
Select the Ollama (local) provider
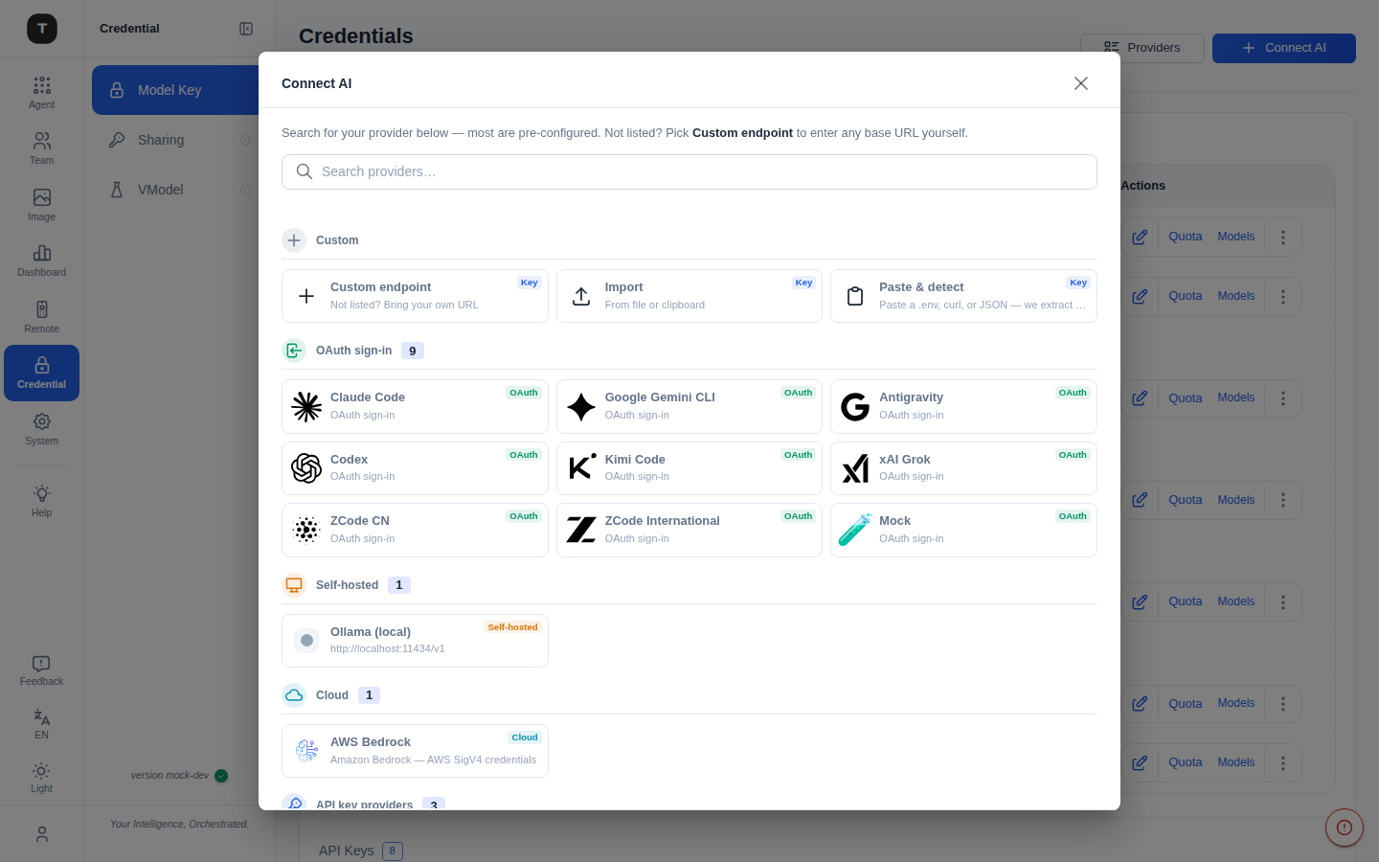[415, 641]
